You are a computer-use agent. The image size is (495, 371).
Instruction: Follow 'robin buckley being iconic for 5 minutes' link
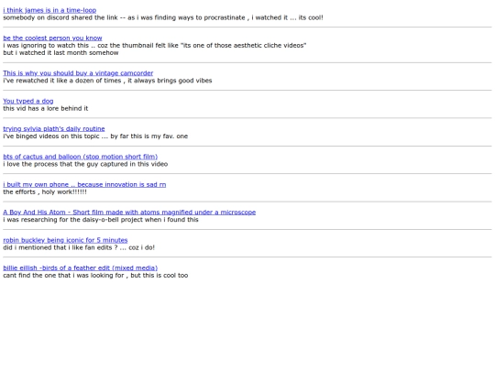(x=65, y=240)
